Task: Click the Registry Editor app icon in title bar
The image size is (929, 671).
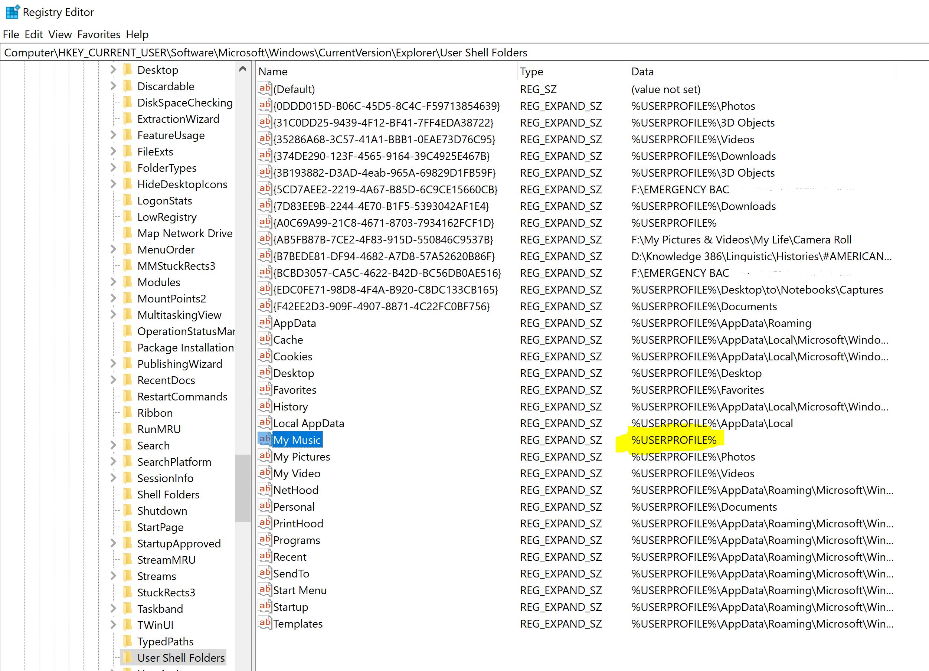Action: tap(12, 12)
